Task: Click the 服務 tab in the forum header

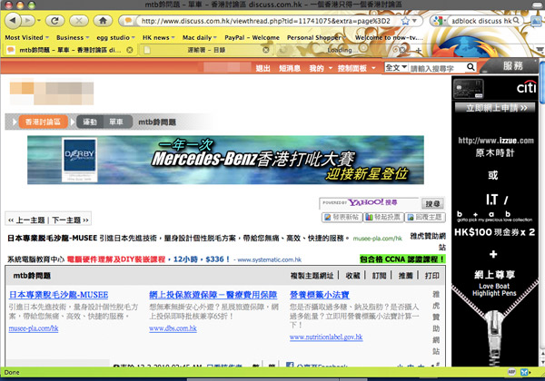Action: click(x=512, y=65)
